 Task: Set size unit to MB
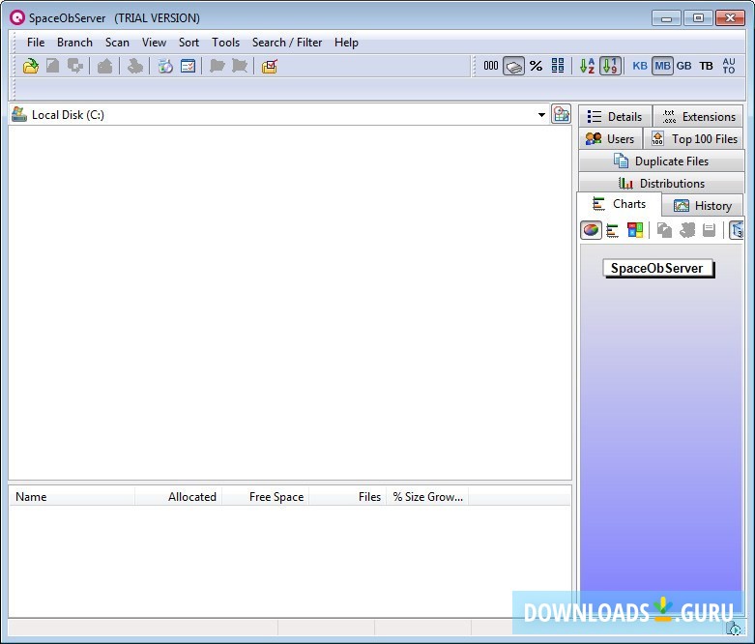pyautogui.click(x=662, y=66)
